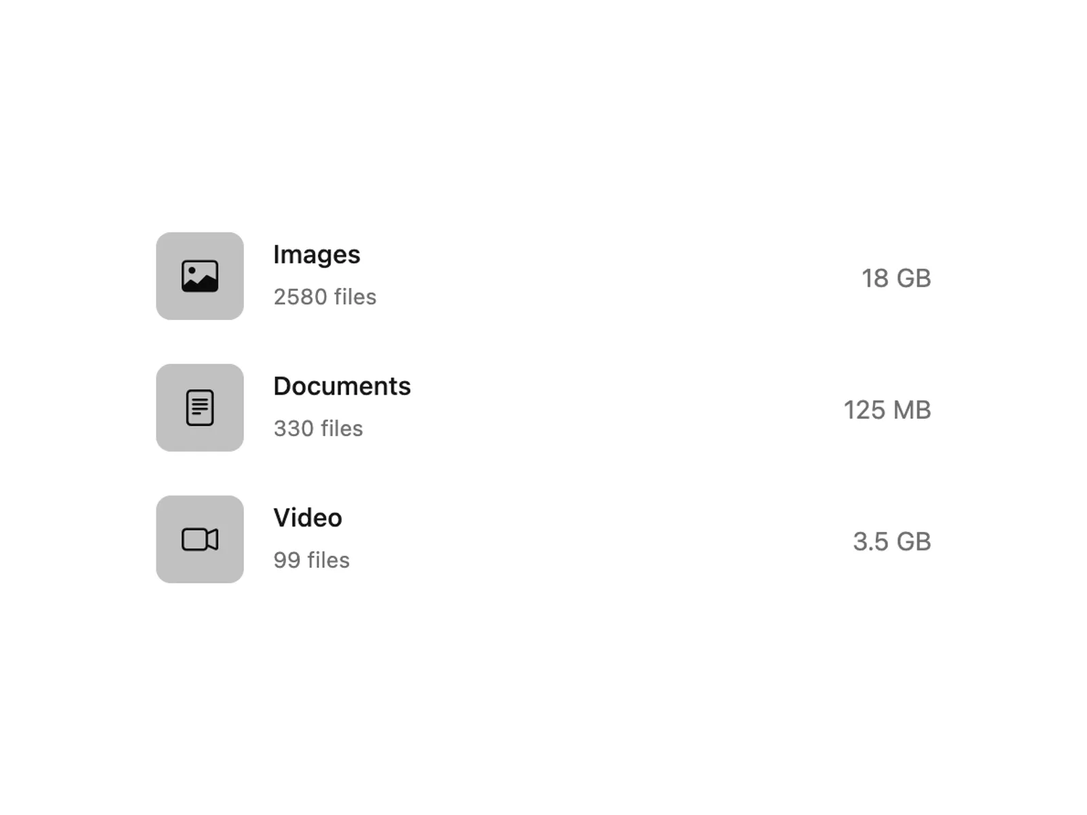
Task: Click the 18 GB size value
Action: [x=896, y=278]
